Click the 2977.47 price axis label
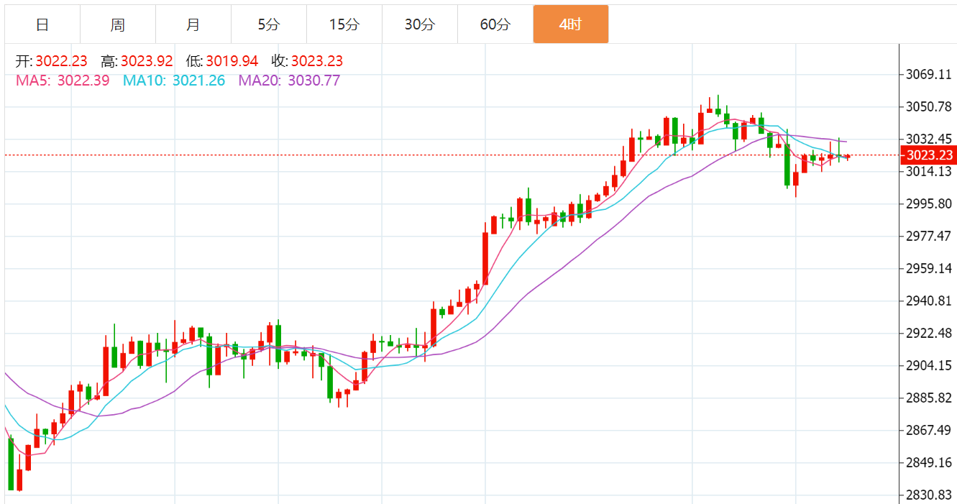Image resolution: width=957 pixels, height=504 pixels. (x=929, y=236)
